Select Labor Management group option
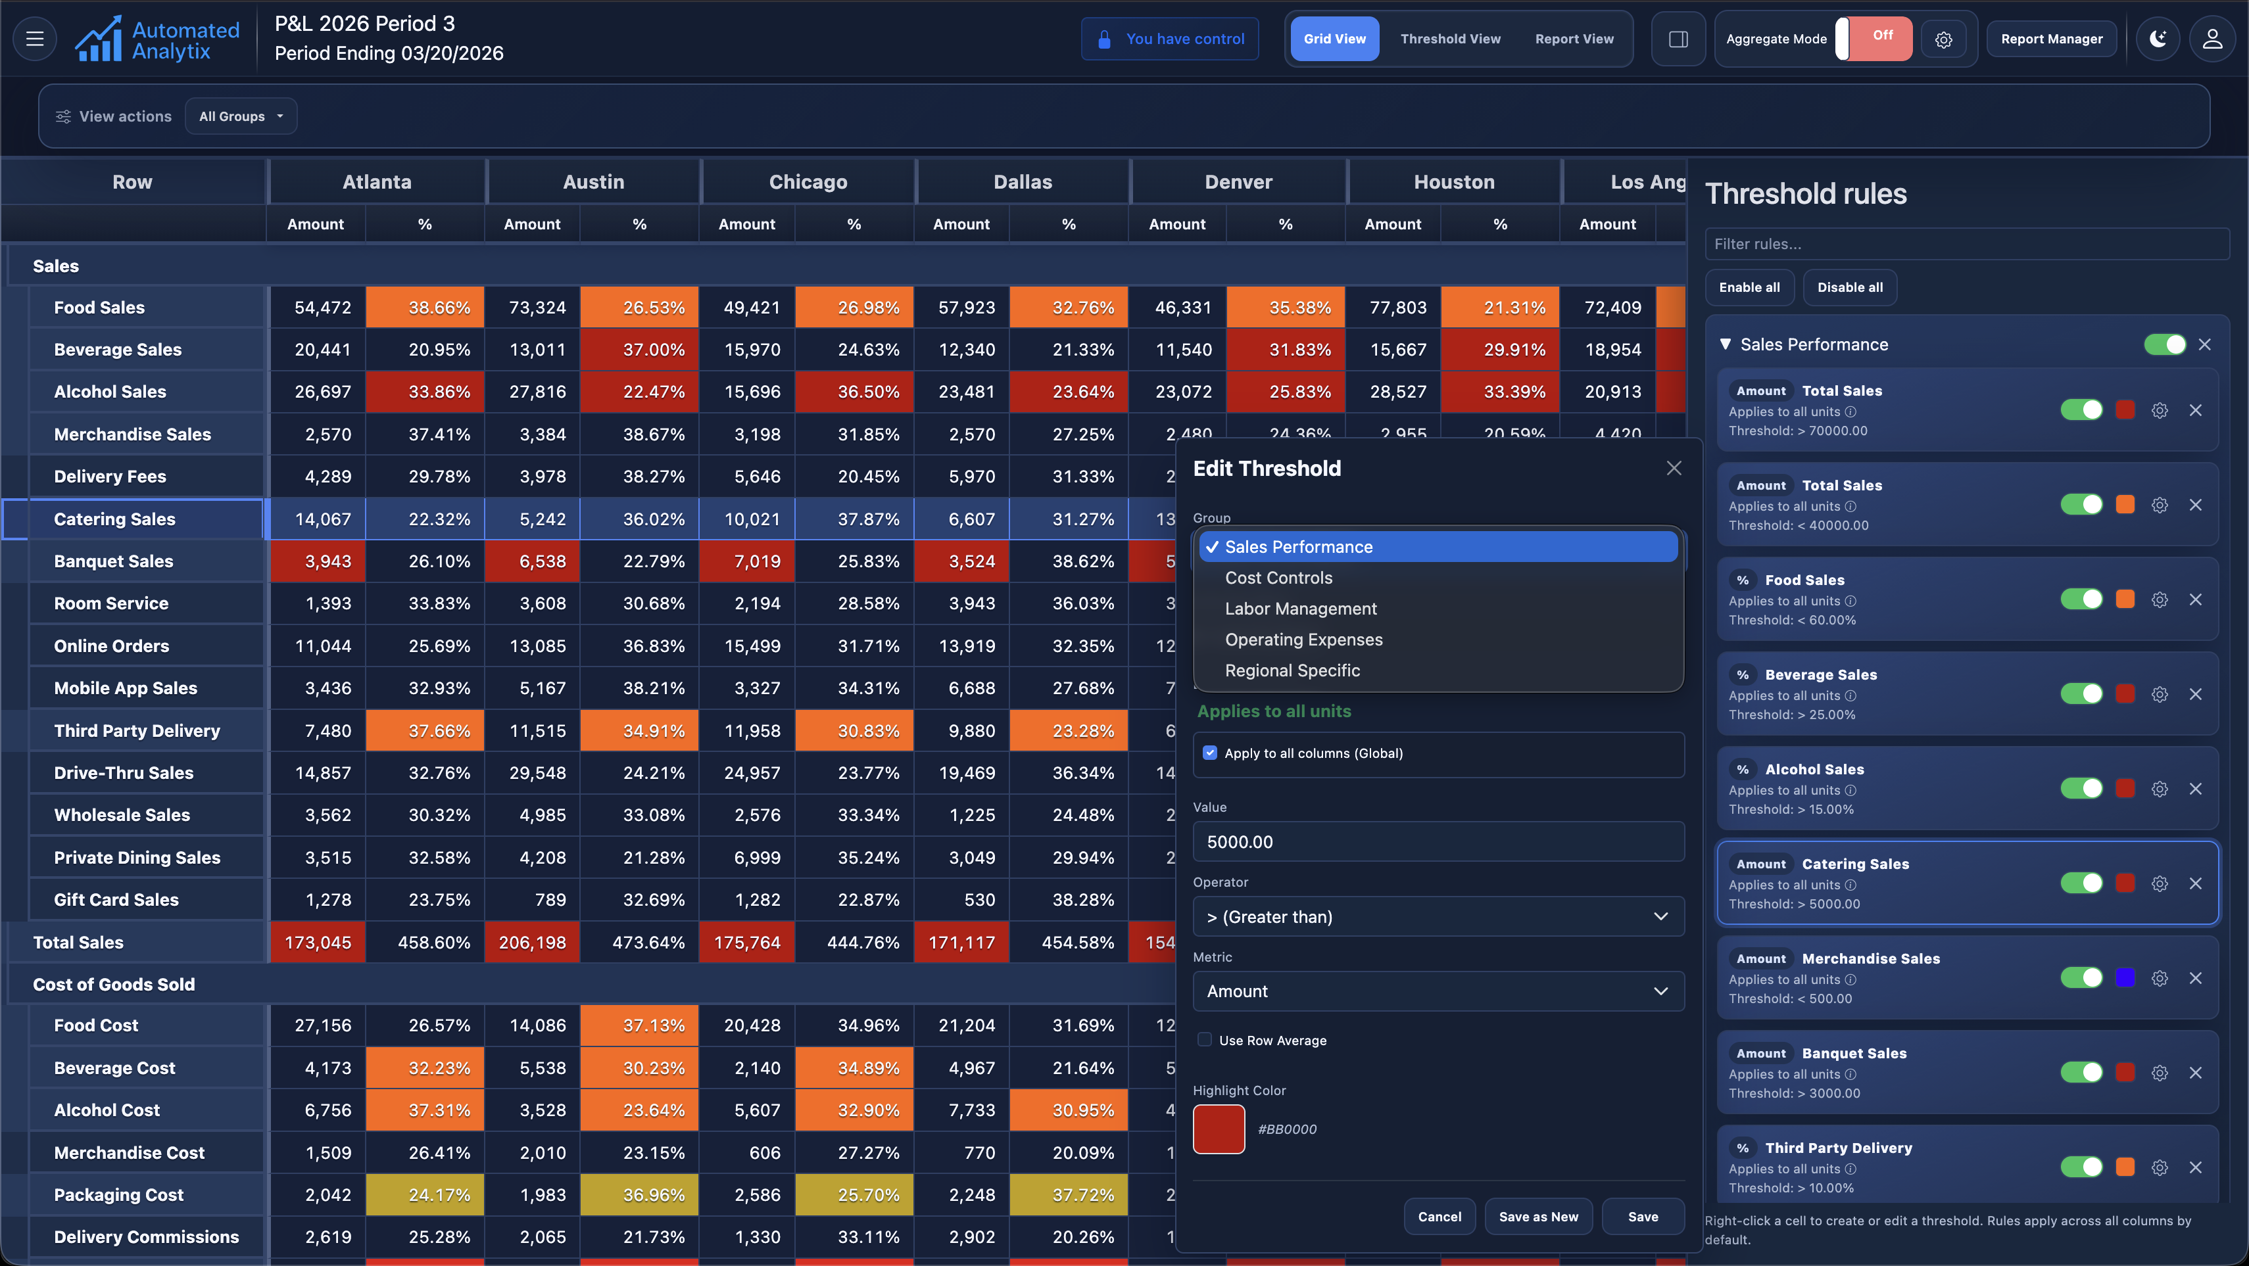2249x1266 pixels. pos(1300,608)
